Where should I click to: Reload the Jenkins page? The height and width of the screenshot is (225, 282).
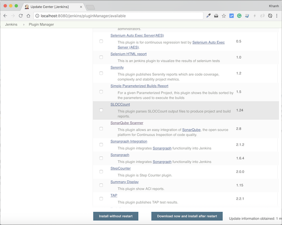tap(21, 16)
